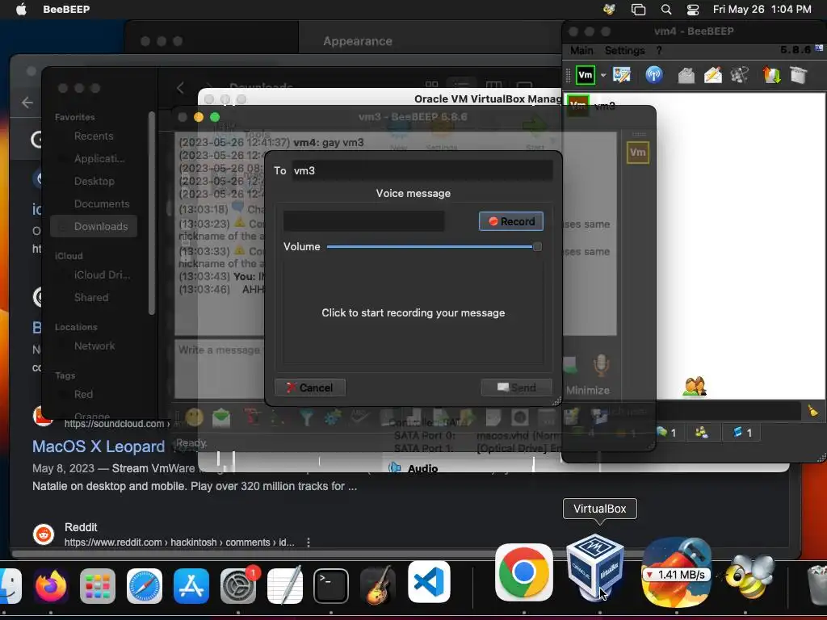The height and width of the screenshot is (620, 827).
Task: Click the Finder sidebar scrollbar
Action: (151, 213)
